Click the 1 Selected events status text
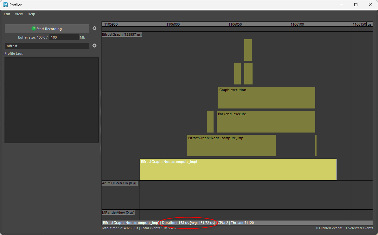Image resolution: width=378 pixels, height=235 pixels. tap(359, 228)
